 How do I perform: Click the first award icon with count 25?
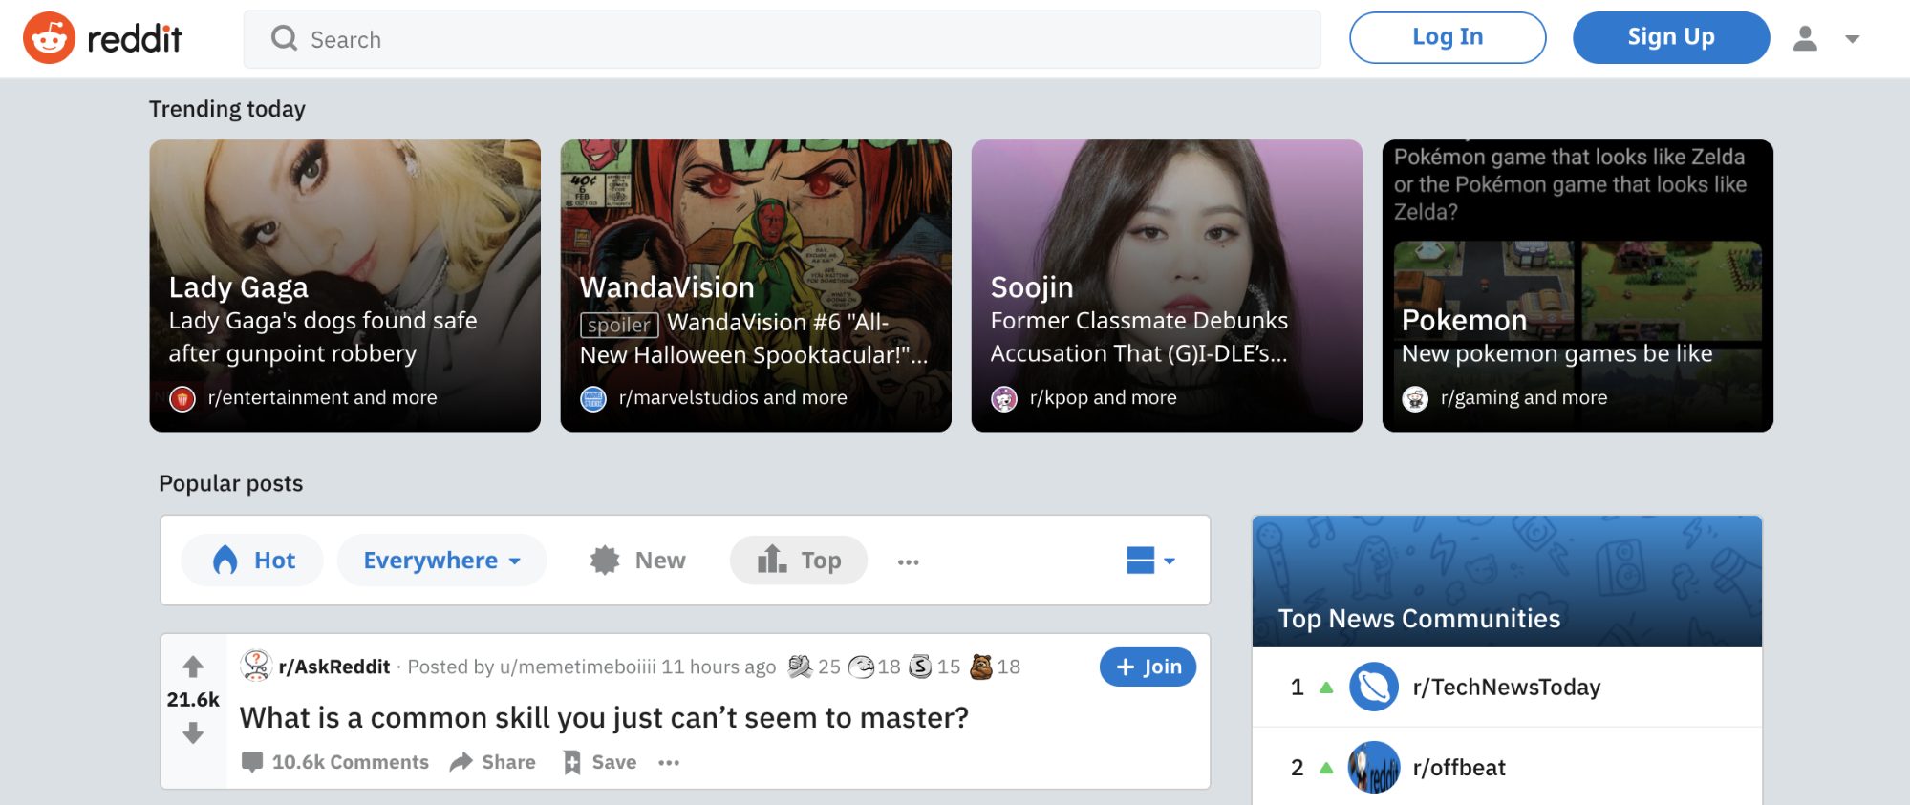coord(800,666)
